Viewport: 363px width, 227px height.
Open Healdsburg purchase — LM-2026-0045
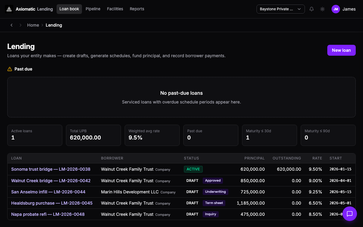(52, 203)
